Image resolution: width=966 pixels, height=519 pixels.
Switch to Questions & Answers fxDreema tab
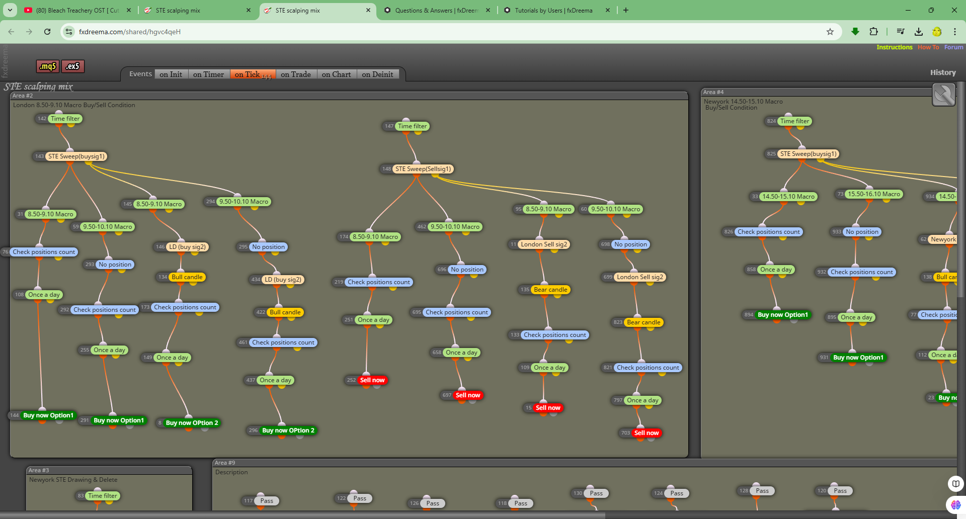(436, 10)
